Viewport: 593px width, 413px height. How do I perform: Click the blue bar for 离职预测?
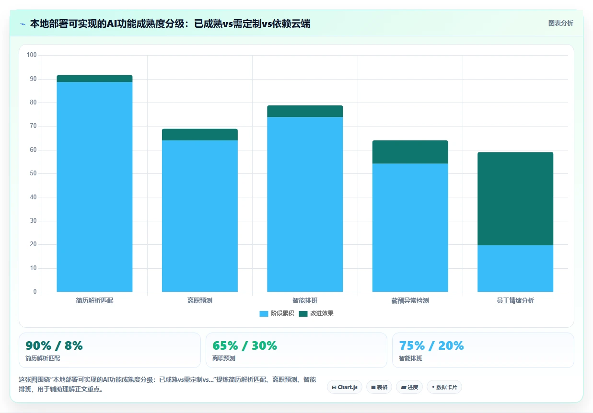tap(200, 216)
